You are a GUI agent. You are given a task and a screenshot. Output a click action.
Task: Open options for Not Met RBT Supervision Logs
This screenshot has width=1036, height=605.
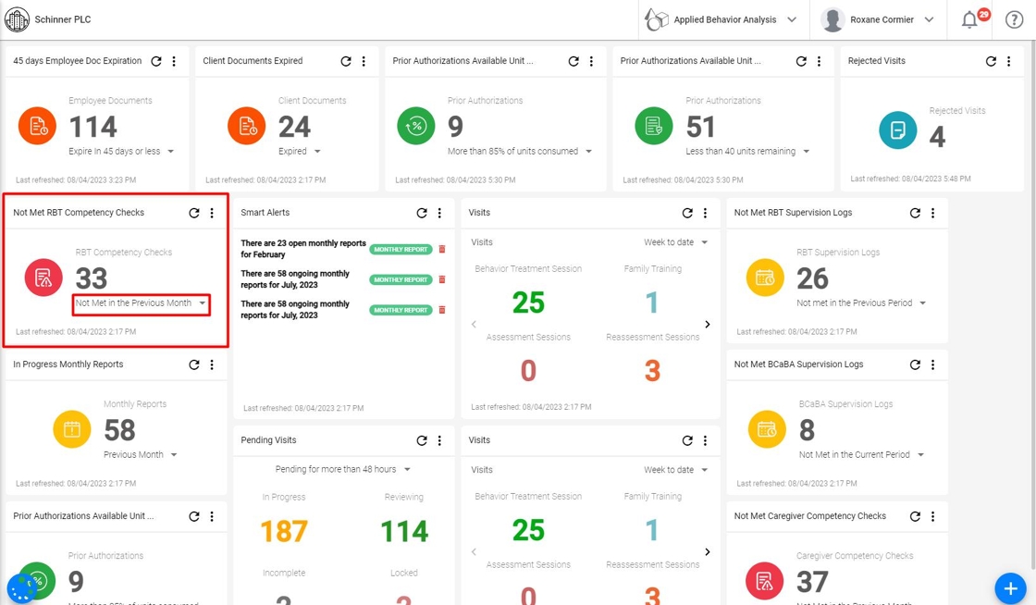click(933, 214)
